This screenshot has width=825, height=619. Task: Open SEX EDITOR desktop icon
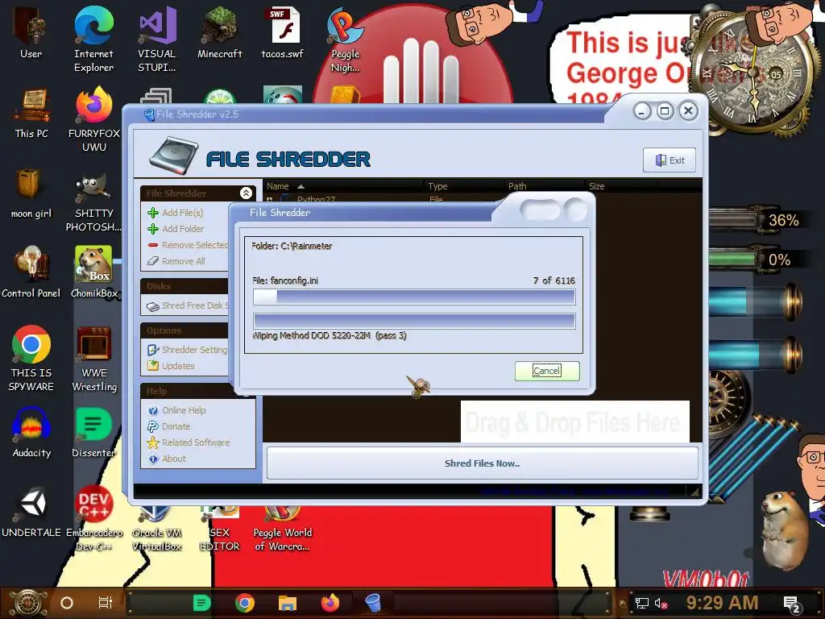219,529
